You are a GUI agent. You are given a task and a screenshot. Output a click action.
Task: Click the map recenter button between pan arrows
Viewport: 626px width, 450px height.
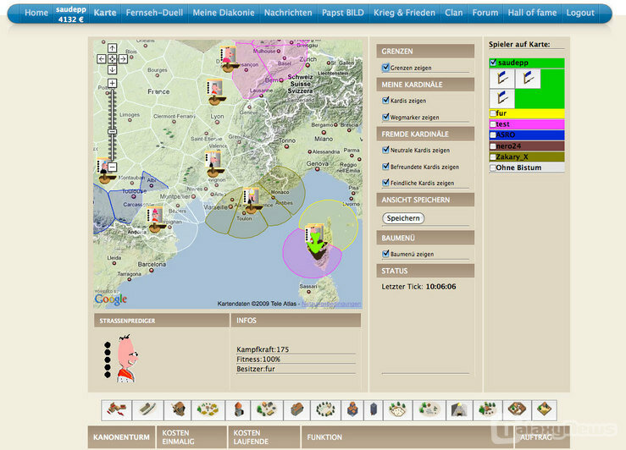(112, 58)
